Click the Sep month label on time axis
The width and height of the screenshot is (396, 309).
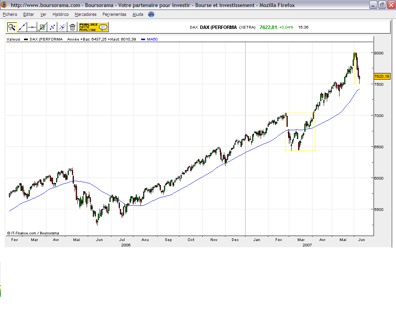[x=169, y=239]
